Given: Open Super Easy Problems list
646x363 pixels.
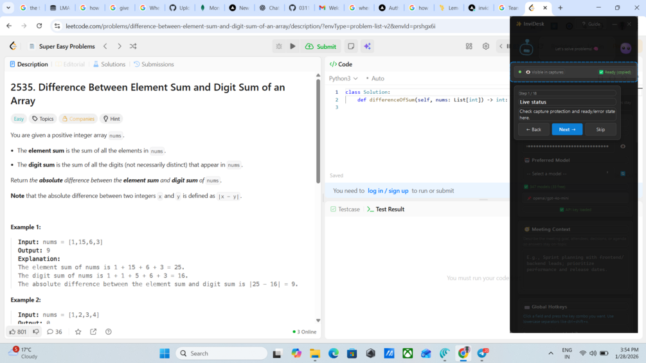Looking at the screenshot, I should [62, 46].
